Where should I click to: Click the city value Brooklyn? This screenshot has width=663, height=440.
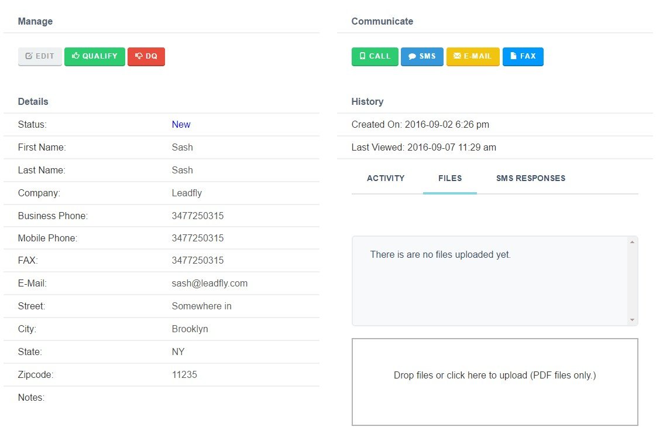(190, 329)
